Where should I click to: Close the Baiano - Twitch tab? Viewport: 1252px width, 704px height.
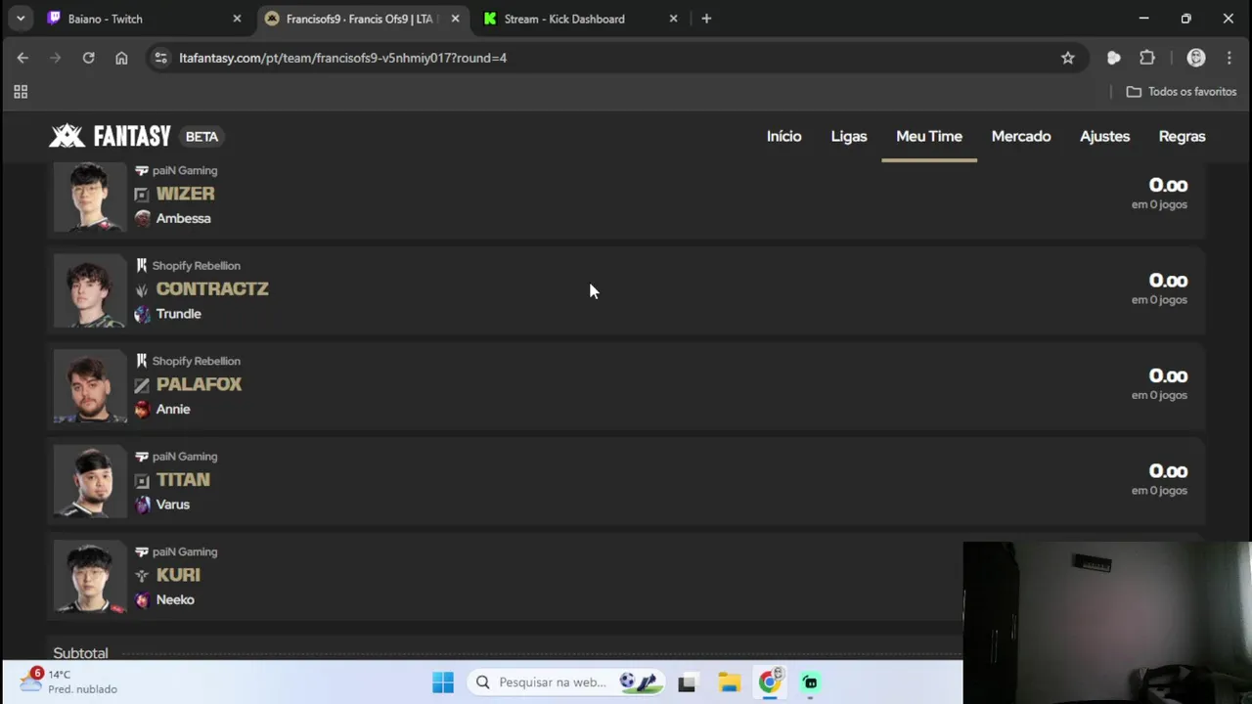click(237, 19)
